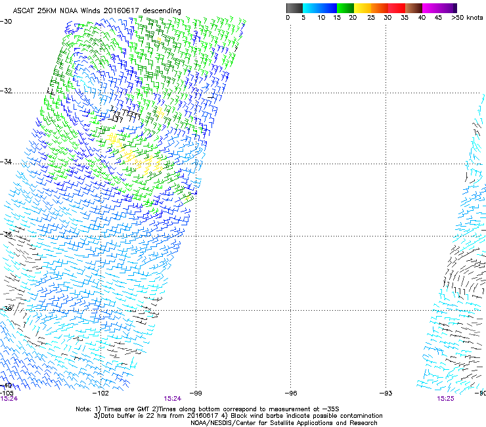Screen dimensions: 486x427
Task: Click the 15:24 time stamp left of -99
Action: 173,399
